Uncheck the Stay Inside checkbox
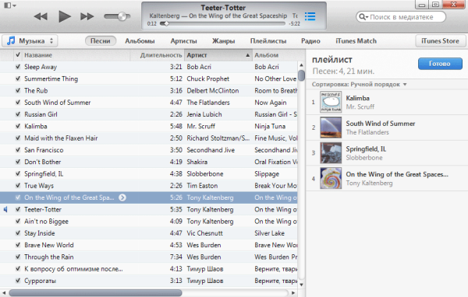Screen dimensions: 468x297 tap(18, 233)
